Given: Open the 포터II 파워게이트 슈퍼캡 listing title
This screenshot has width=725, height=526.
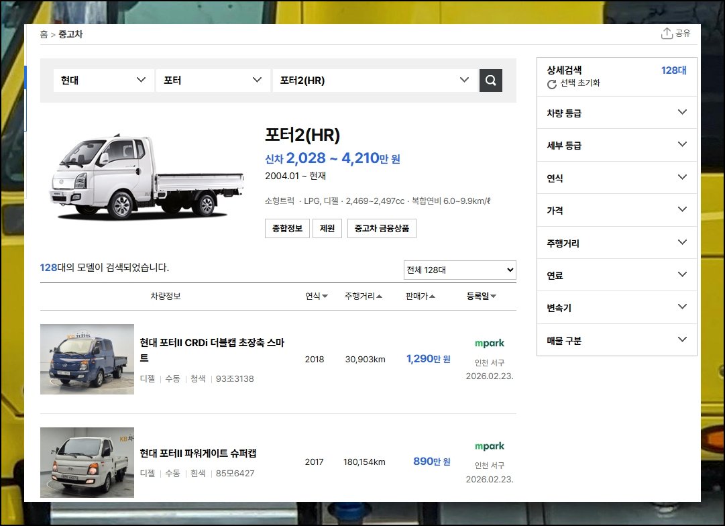Looking at the screenshot, I should (198, 454).
